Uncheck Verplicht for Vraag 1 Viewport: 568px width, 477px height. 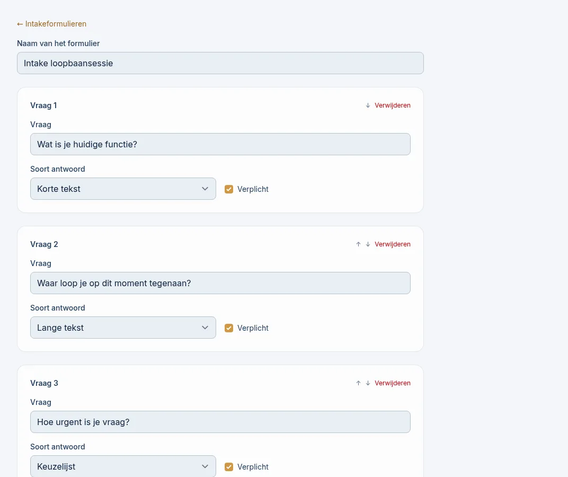point(229,189)
